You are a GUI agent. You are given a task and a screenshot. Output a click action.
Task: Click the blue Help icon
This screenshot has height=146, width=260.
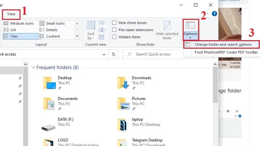pyautogui.click(x=214, y=14)
